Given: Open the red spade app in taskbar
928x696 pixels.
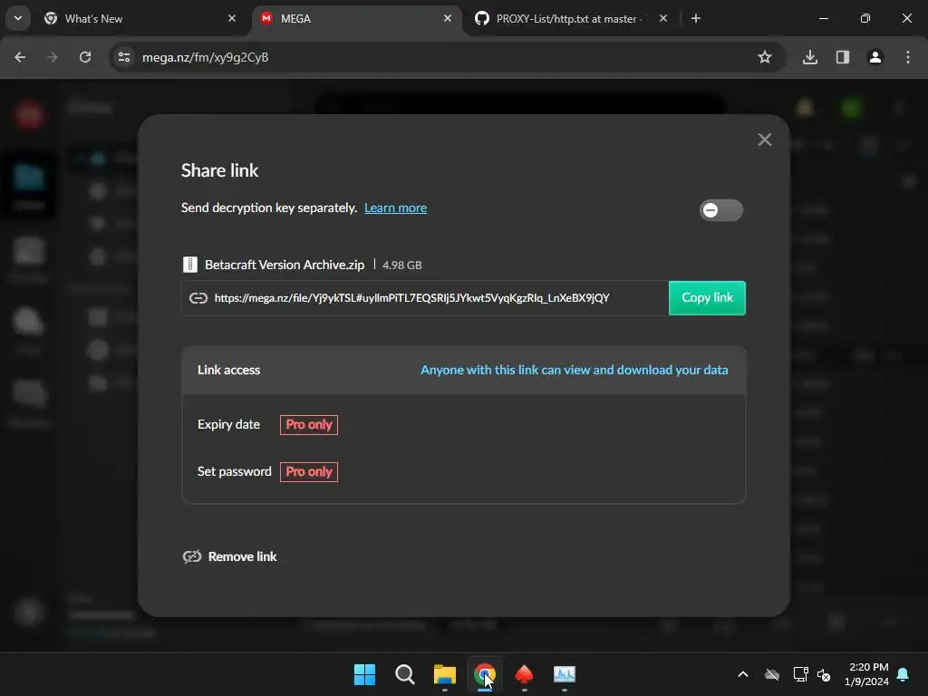Looking at the screenshot, I should click(525, 674).
